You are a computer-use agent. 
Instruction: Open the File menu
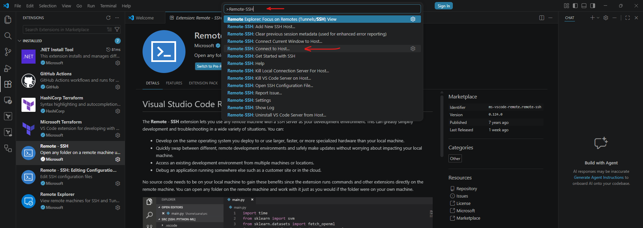[x=18, y=6]
